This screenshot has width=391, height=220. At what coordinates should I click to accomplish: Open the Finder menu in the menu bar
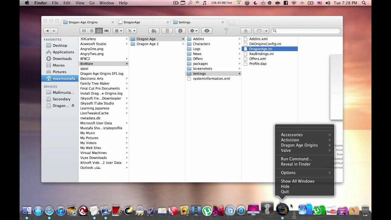pos(41,3)
